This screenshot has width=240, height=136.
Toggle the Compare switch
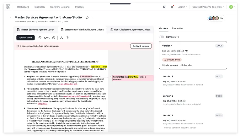tap(162, 37)
